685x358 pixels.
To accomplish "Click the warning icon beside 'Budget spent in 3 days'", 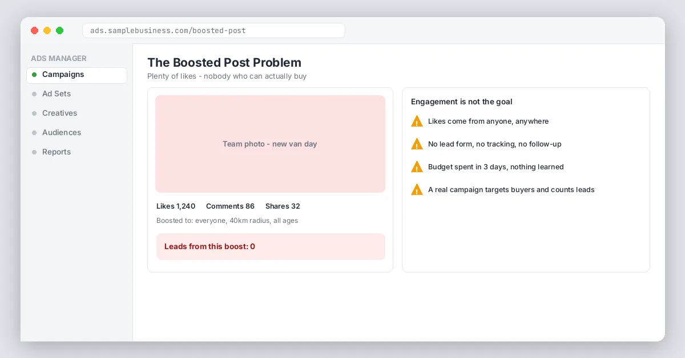I will 417,166.
